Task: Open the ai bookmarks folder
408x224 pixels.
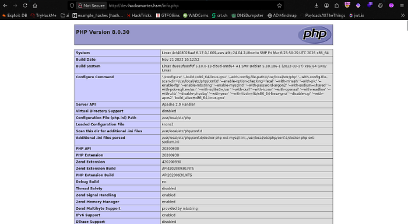Action: tap(65, 15)
